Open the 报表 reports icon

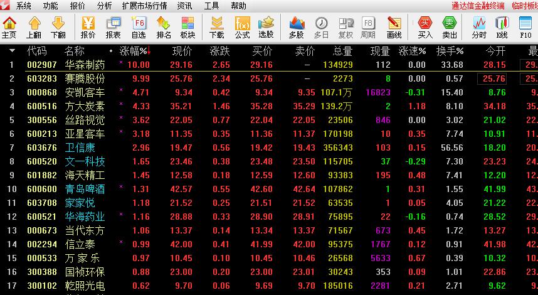(x=113, y=28)
